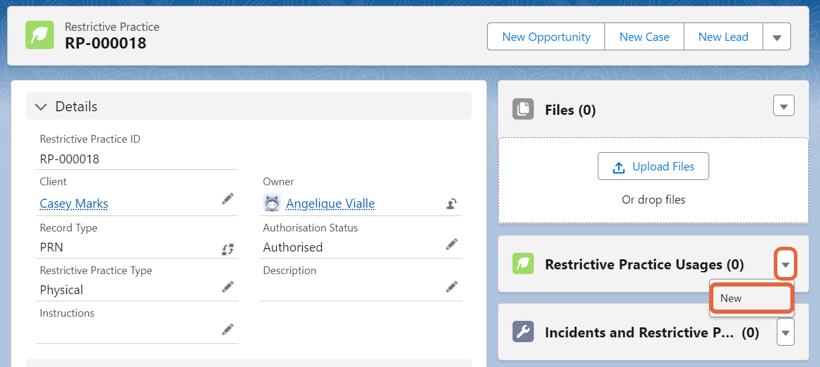Edit the Client field using its pencil icon

coord(228,198)
